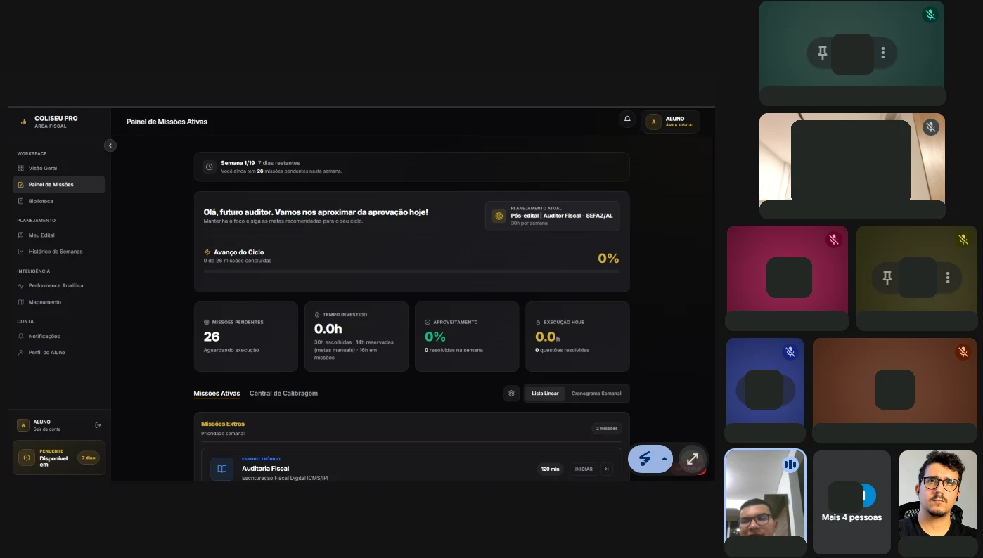
Task: Click the 120 min duration badge
Action: (550, 469)
